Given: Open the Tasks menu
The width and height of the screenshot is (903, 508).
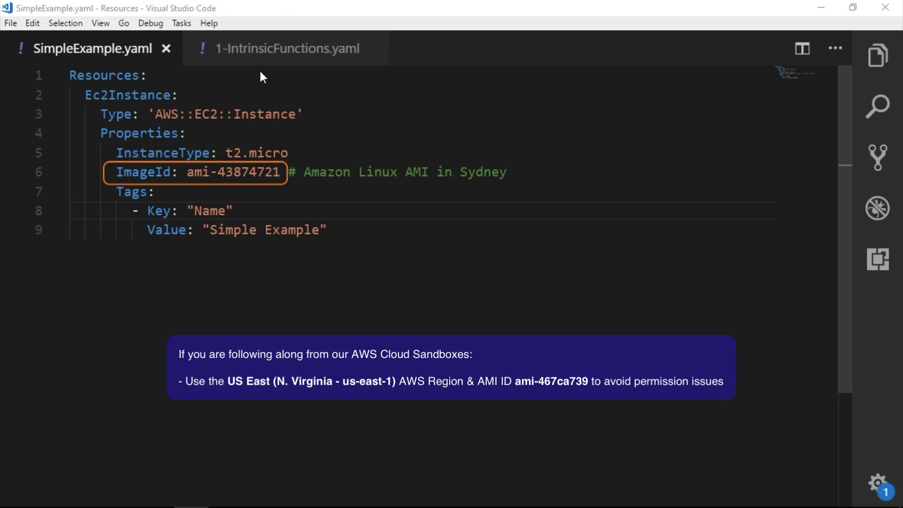Looking at the screenshot, I should [x=181, y=23].
